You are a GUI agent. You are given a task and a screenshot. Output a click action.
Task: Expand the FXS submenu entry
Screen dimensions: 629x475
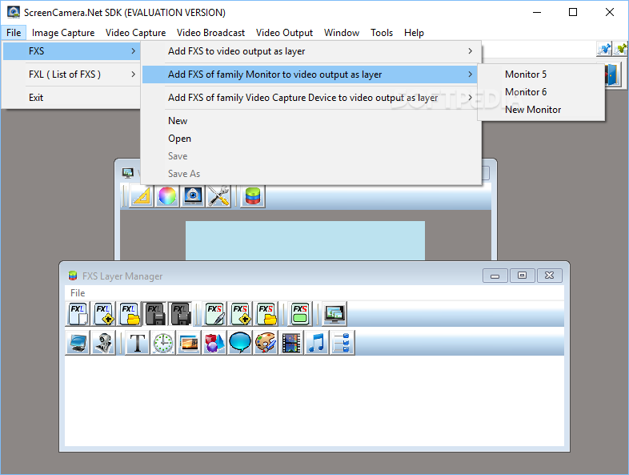coord(71,51)
